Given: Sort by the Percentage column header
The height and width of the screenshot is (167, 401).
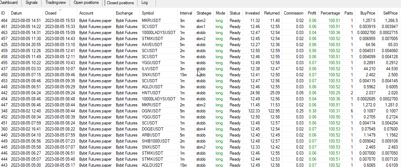Looking at the screenshot, I should coord(330,13).
